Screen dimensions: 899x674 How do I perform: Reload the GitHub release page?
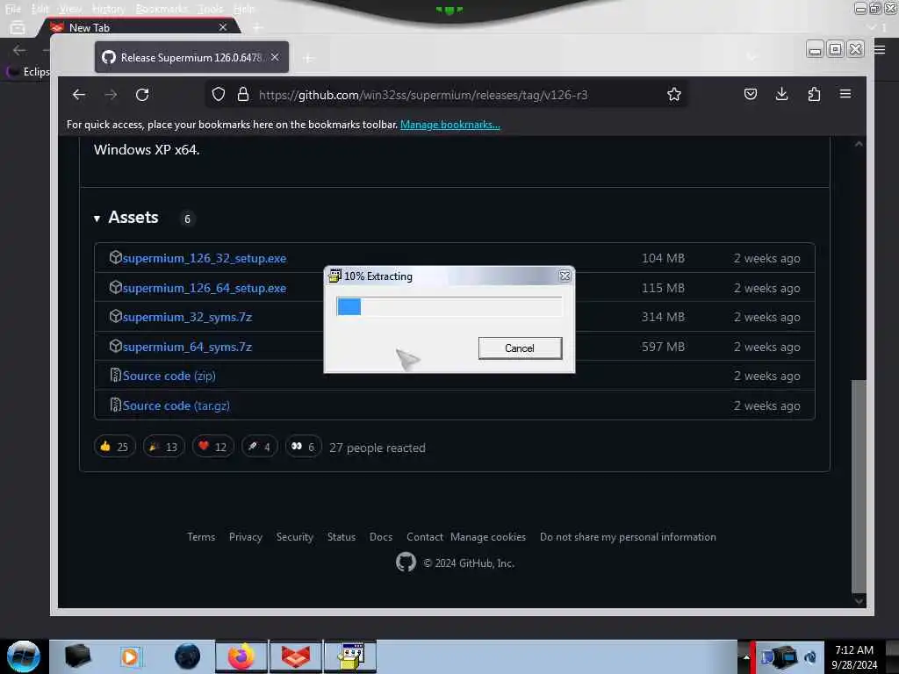click(x=142, y=95)
